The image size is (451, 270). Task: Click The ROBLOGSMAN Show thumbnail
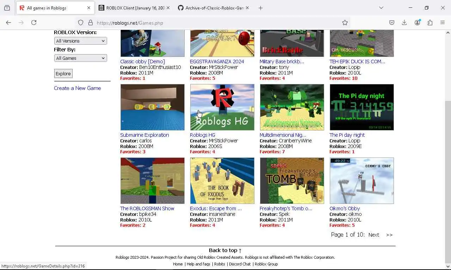(153, 181)
